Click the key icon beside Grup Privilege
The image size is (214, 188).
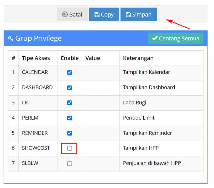tap(11, 39)
